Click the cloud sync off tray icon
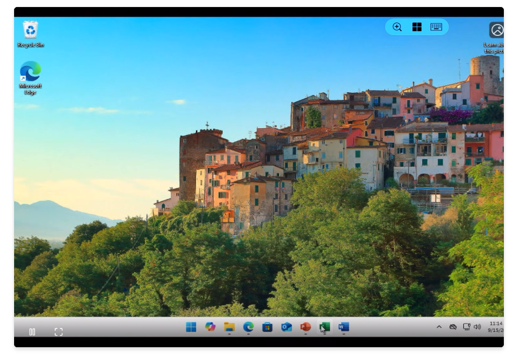Viewport: 515px width, 359px height. tap(453, 327)
